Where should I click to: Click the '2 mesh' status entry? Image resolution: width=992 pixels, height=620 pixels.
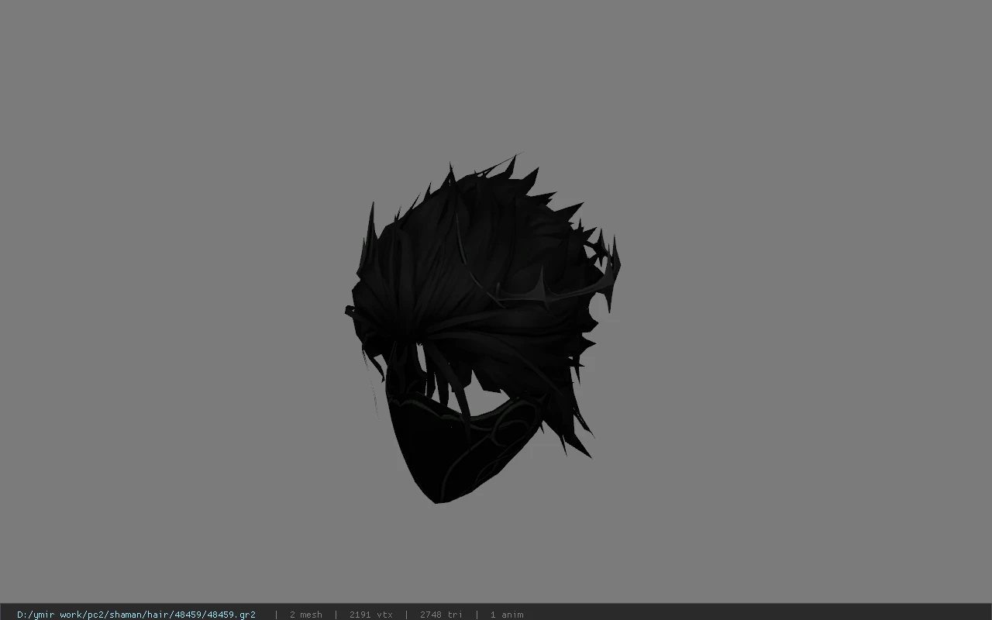pos(305,615)
